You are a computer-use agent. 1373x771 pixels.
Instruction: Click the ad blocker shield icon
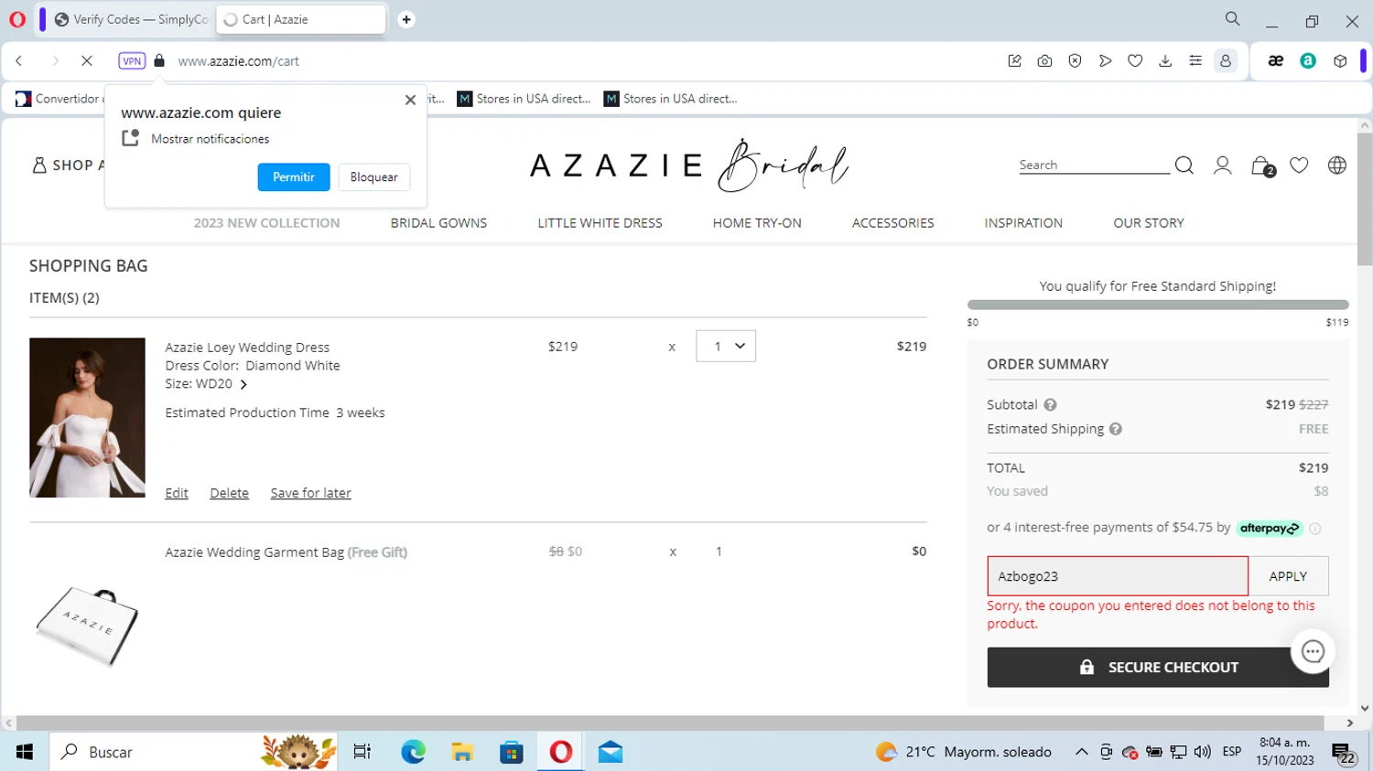click(1075, 61)
